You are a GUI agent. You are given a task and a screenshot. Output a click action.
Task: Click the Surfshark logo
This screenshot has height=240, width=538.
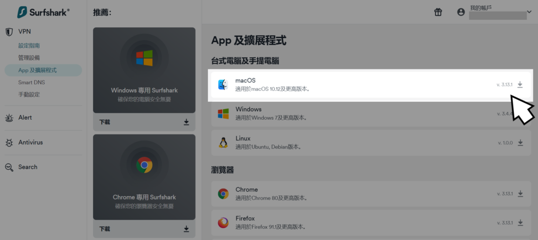click(x=44, y=13)
